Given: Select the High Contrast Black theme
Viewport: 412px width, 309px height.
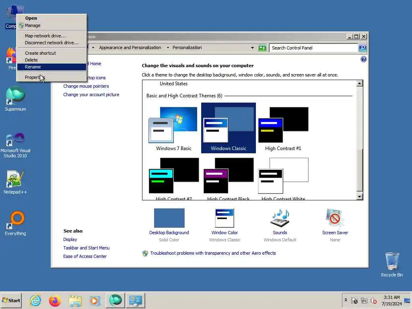Looking at the screenshot, I should pyautogui.click(x=229, y=178).
